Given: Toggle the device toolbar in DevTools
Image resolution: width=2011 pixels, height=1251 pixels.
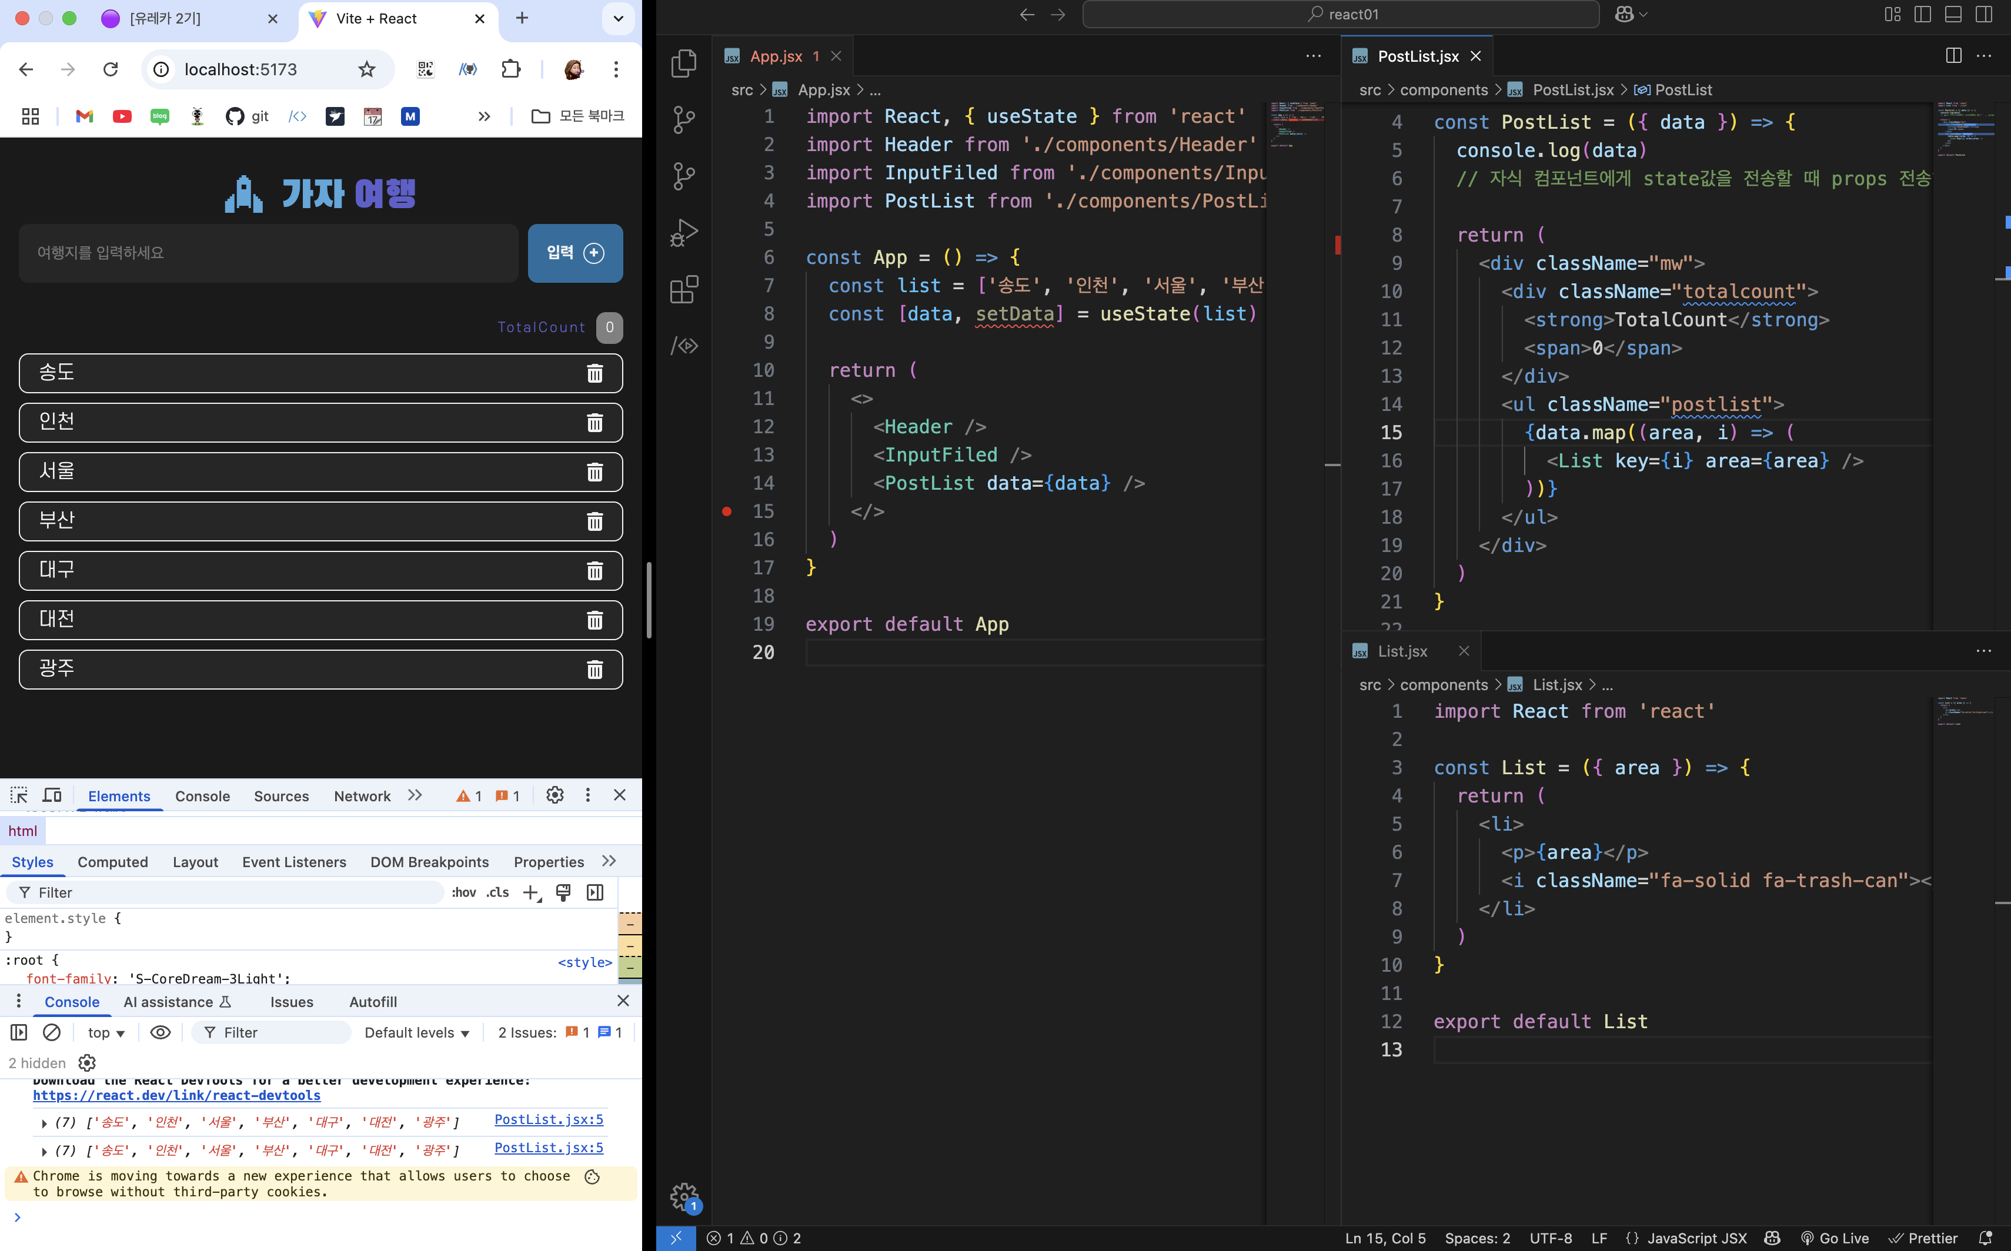Looking at the screenshot, I should (52, 795).
